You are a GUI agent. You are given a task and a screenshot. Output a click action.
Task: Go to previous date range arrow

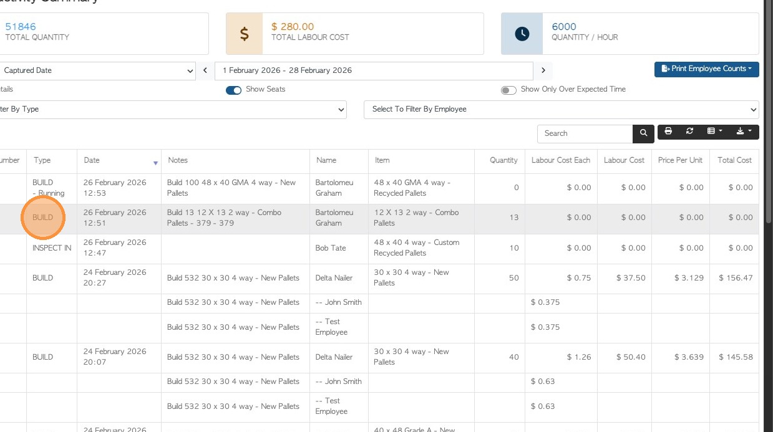(x=205, y=70)
